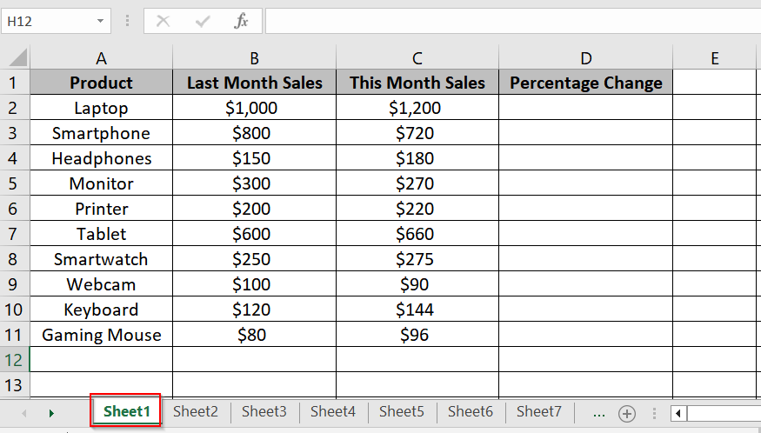Select row 5 header

pos(15,183)
